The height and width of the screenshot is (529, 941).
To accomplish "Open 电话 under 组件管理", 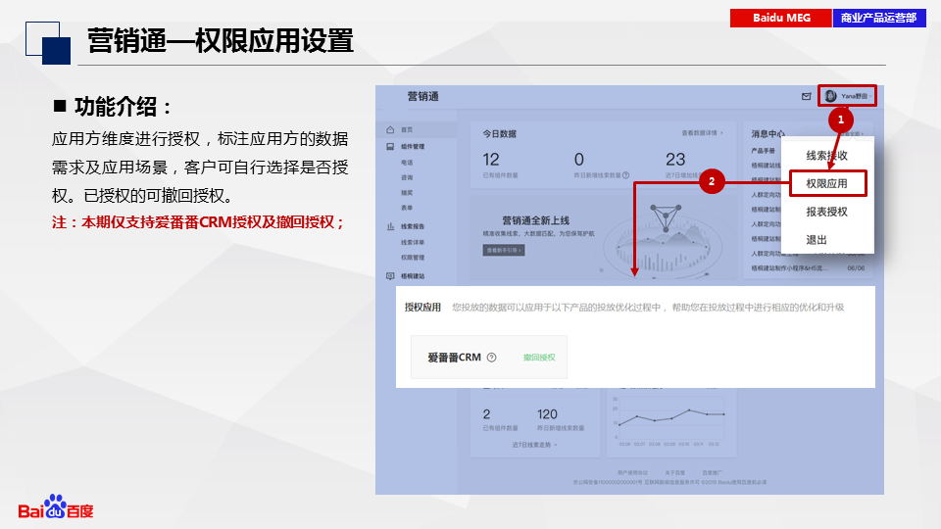I will point(407,163).
